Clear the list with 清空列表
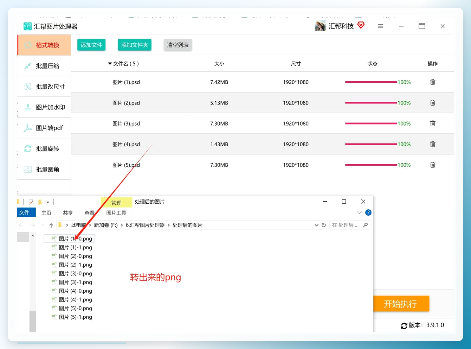The height and width of the screenshot is (349, 471). click(x=178, y=45)
